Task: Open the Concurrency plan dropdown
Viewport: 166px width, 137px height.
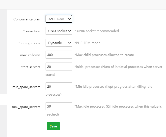Action: pyautogui.click(x=59, y=19)
